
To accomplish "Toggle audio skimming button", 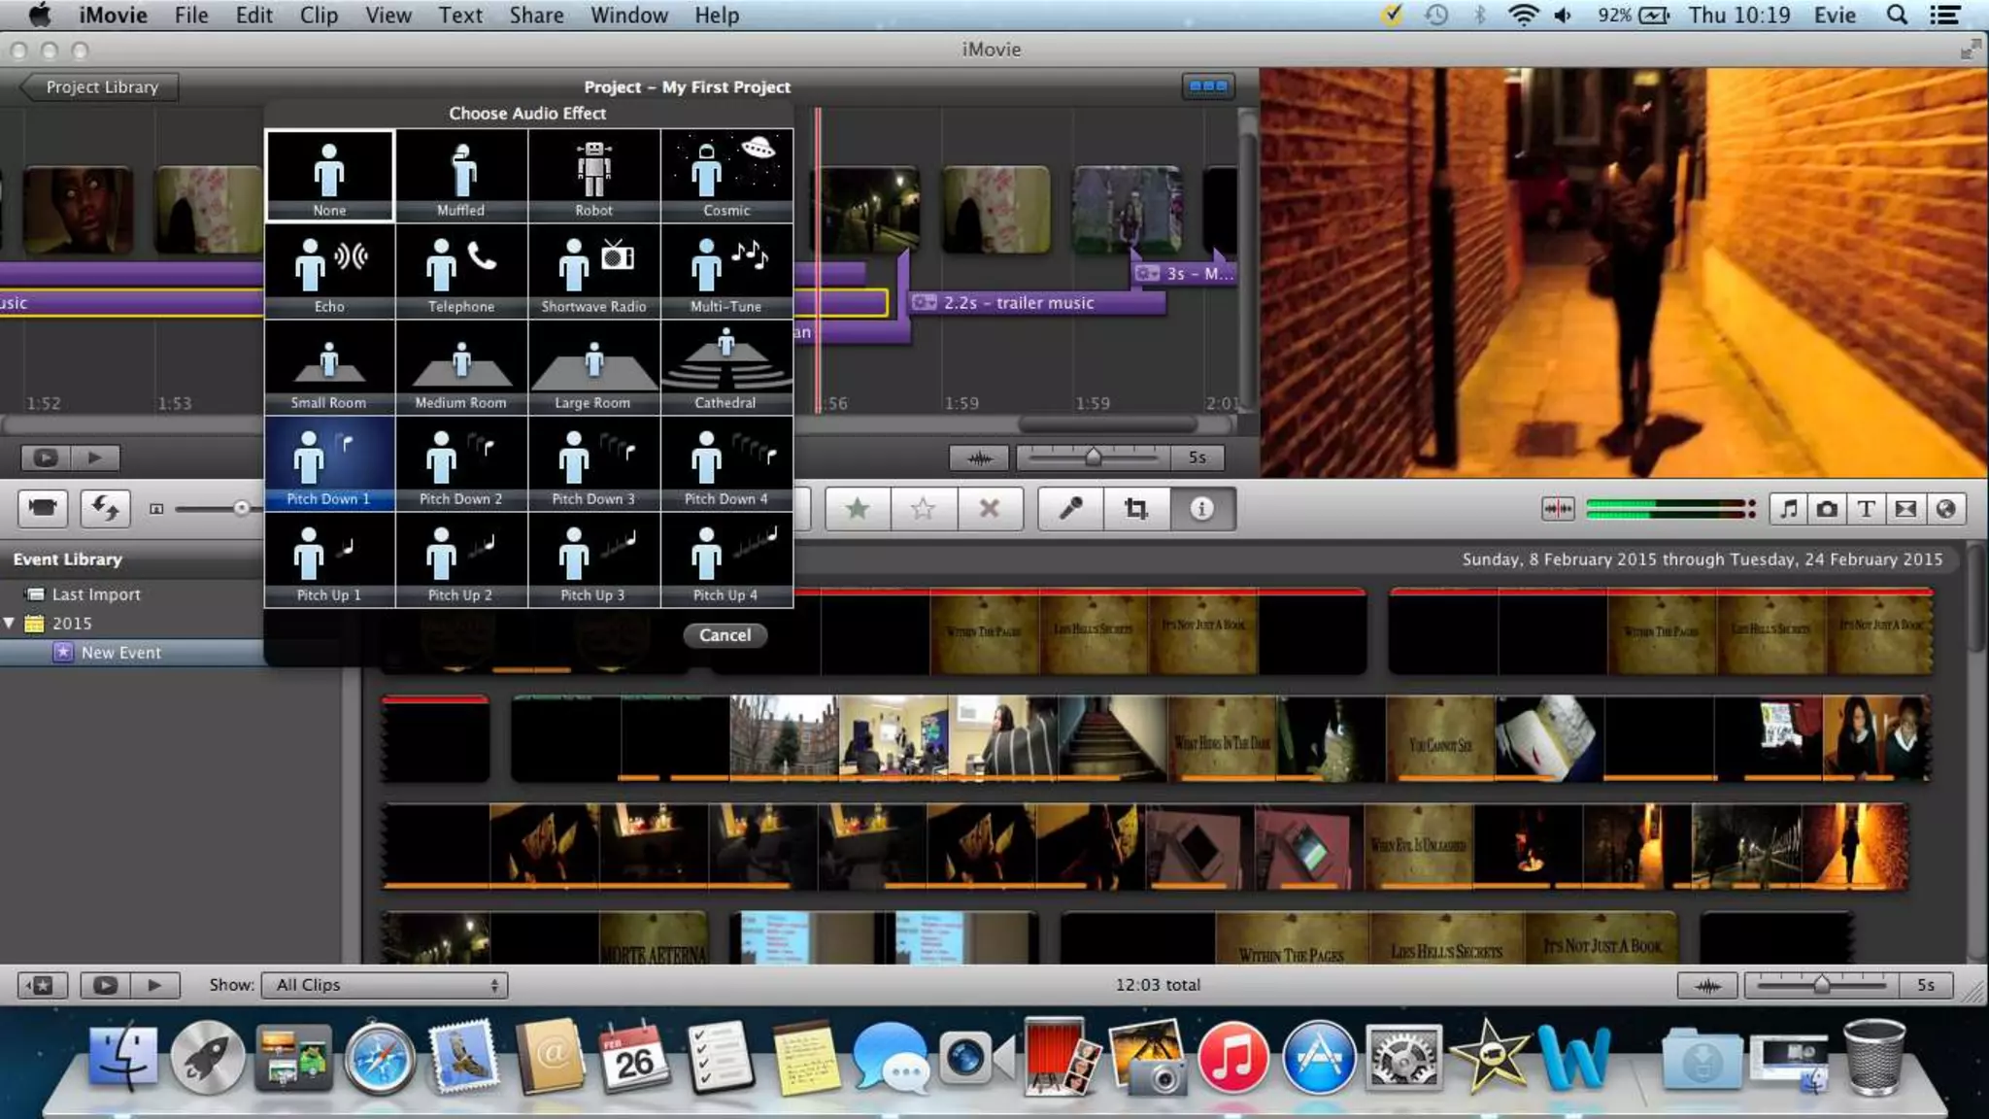I will pos(1558,509).
